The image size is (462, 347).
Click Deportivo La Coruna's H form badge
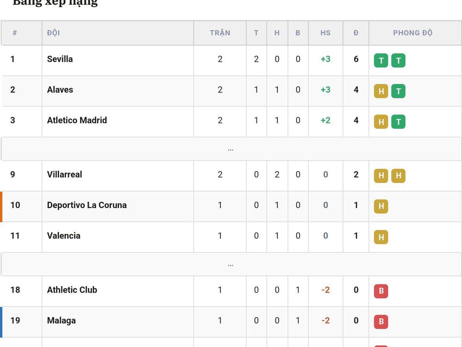click(381, 206)
